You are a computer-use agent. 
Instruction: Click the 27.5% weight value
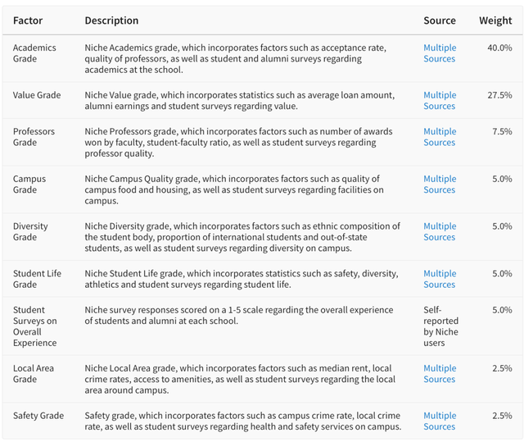(x=499, y=95)
